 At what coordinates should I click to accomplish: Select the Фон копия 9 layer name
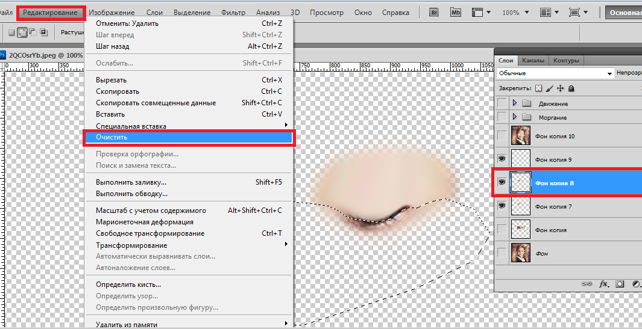pos(553,159)
